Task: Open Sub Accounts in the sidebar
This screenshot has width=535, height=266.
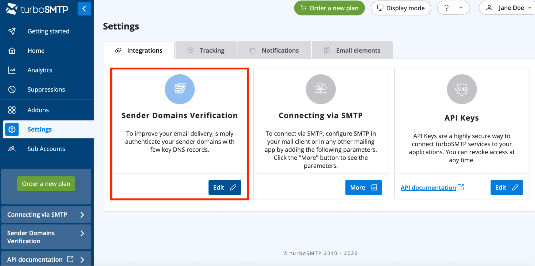Action: 47,149
